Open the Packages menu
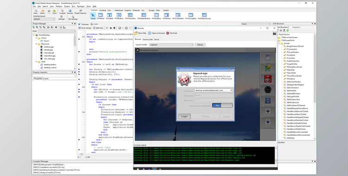348x176 pixels. click(81, 6)
